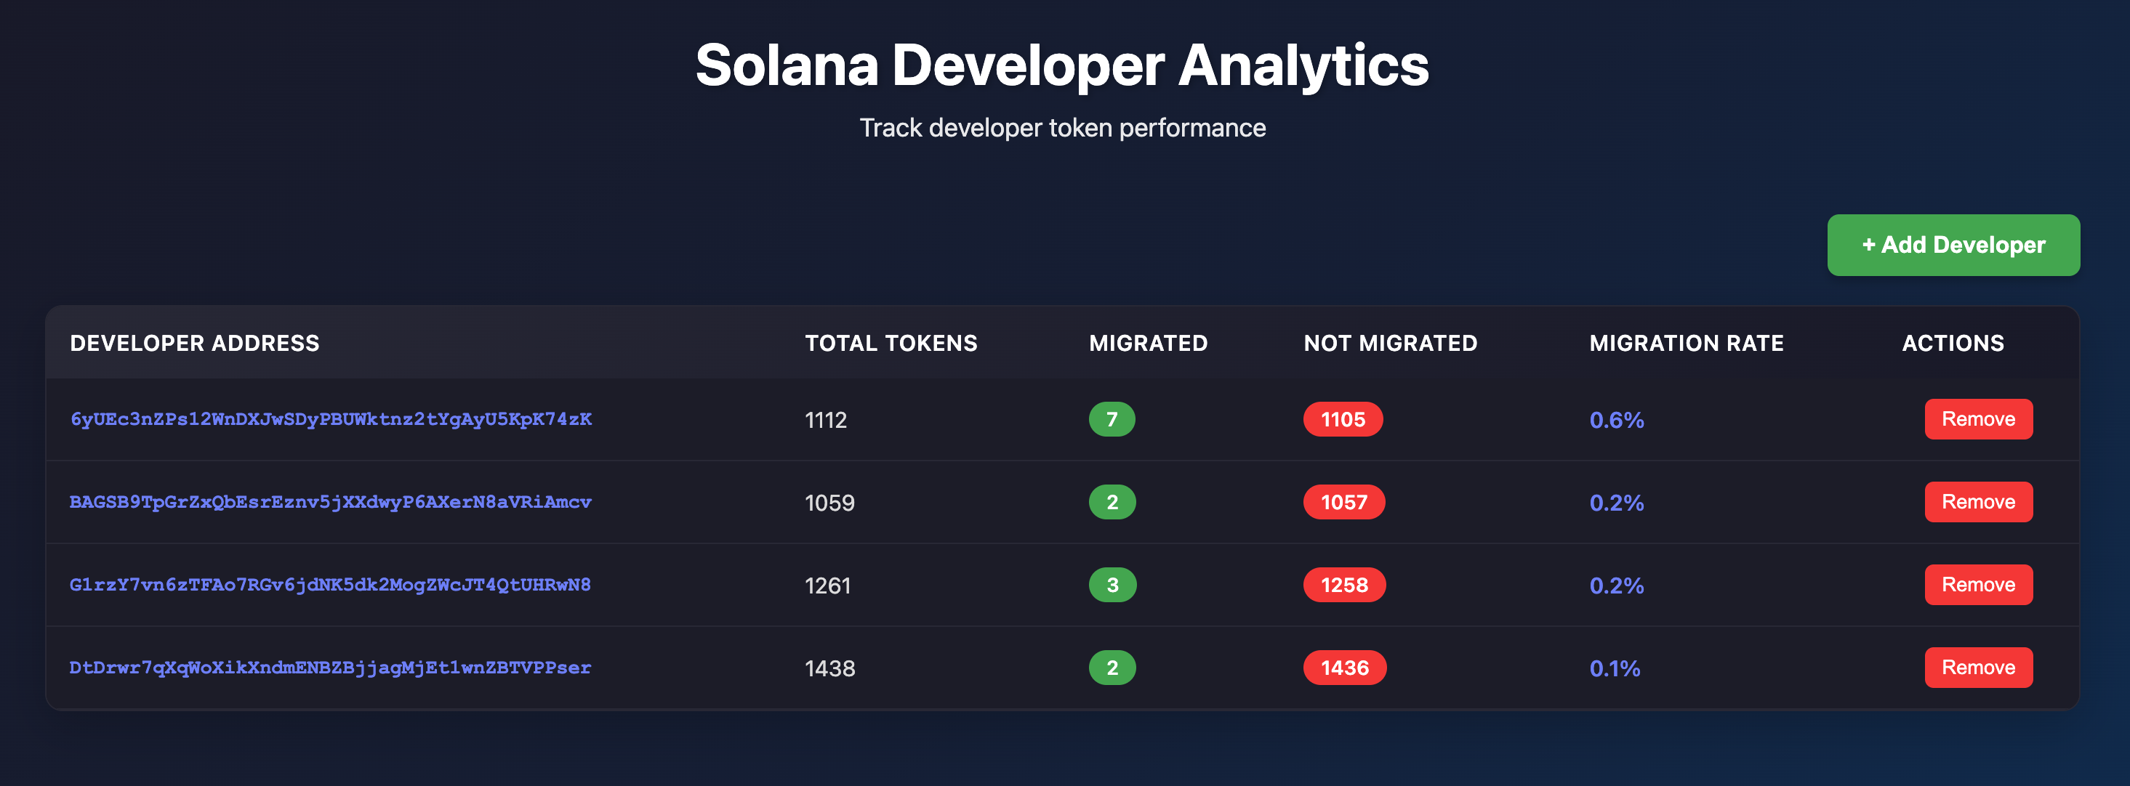This screenshot has width=2130, height=786.
Task: Click the + Add Developer button
Action: pyautogui.click(x=1952, y=245)
